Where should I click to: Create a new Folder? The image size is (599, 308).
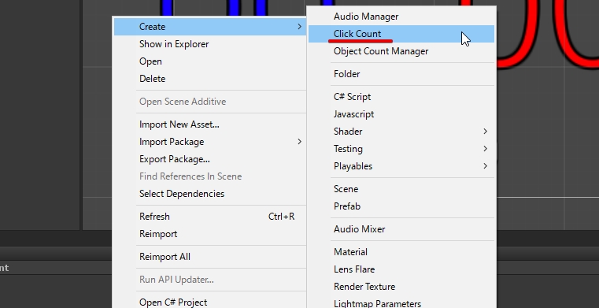(x=401, y=74)
